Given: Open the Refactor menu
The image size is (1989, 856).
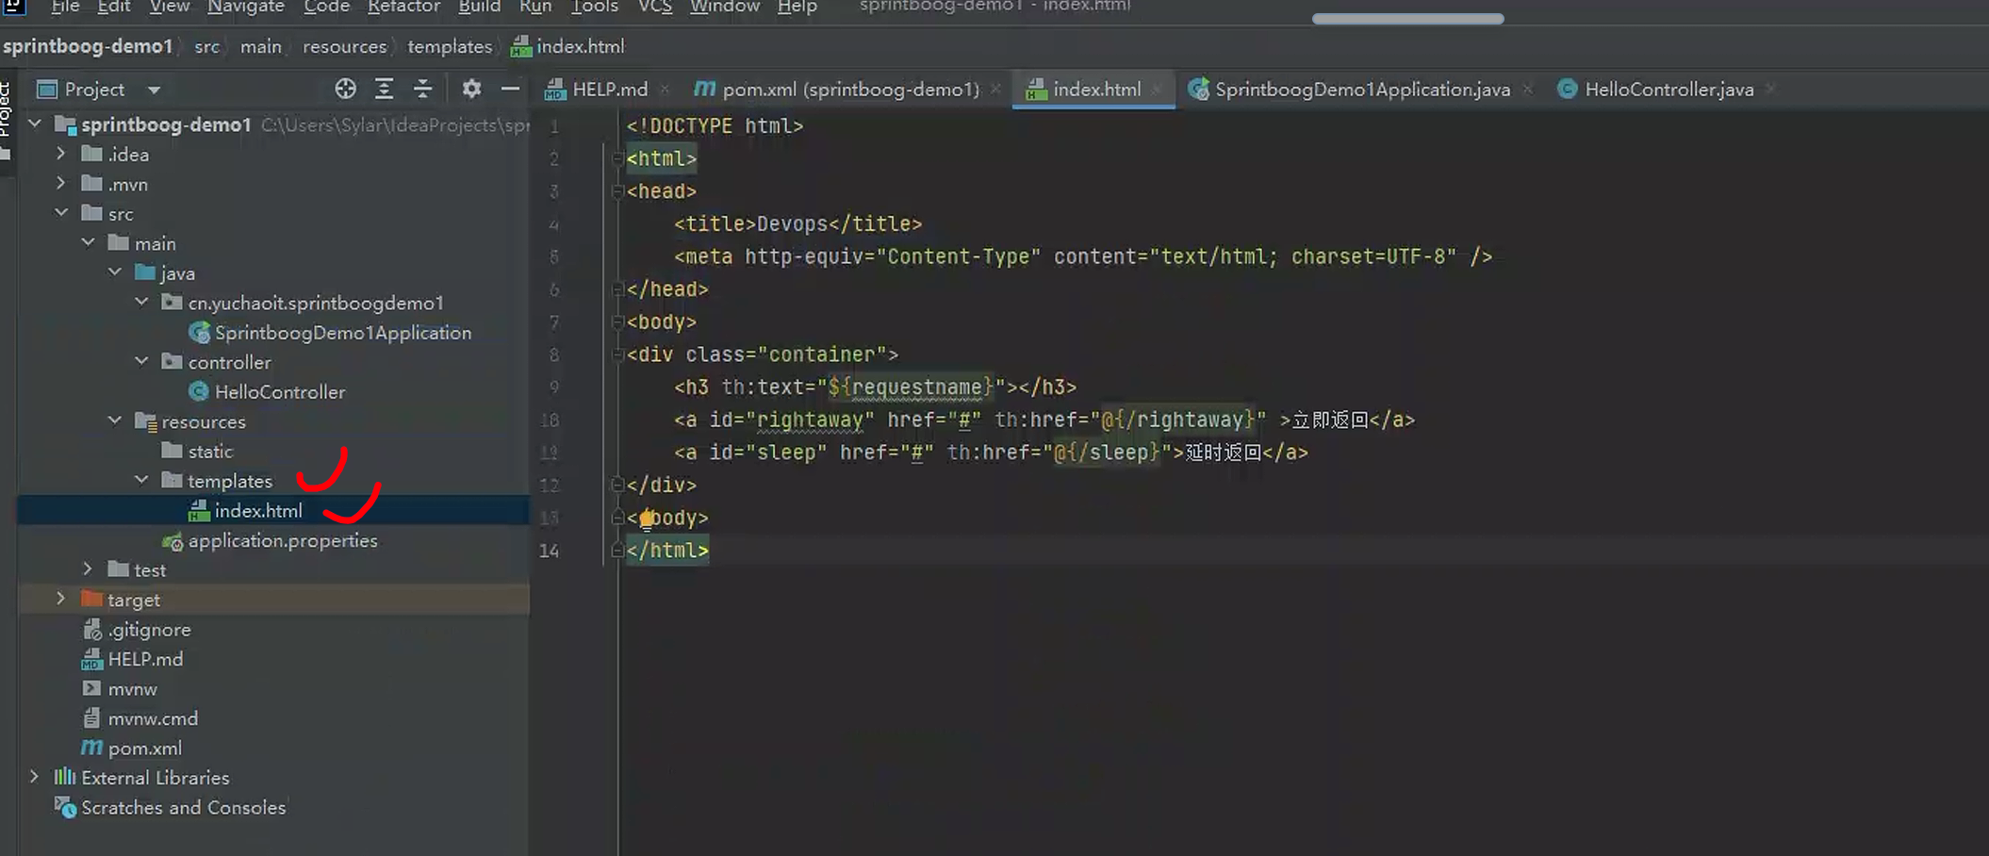Looking at the screenshot, I should point(403,8).
